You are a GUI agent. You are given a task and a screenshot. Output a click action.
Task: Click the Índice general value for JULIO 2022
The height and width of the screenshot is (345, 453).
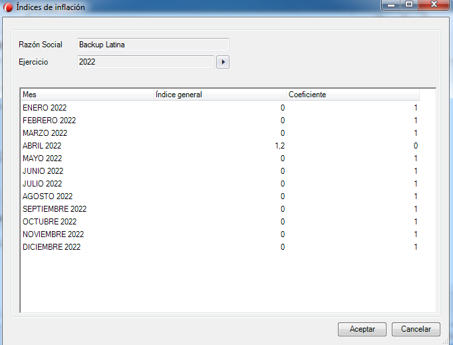point(283,184)
